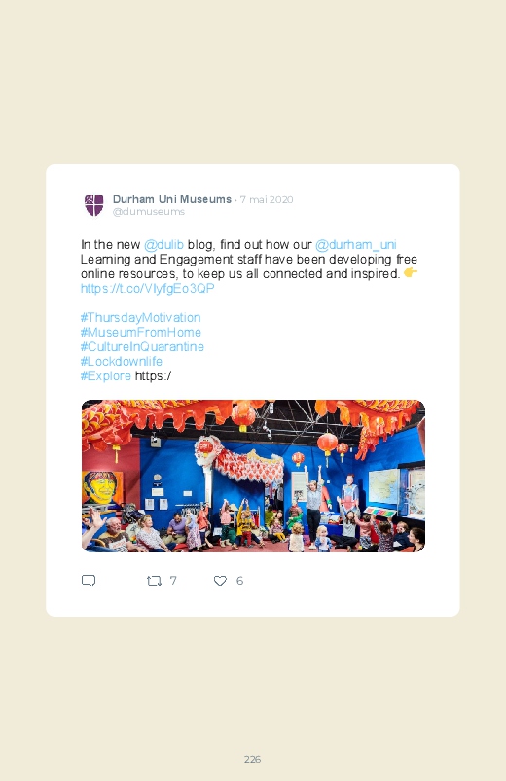Open the museum gallery photo
506x781 pixels.
pyautogui.click(x=253, y=476)
